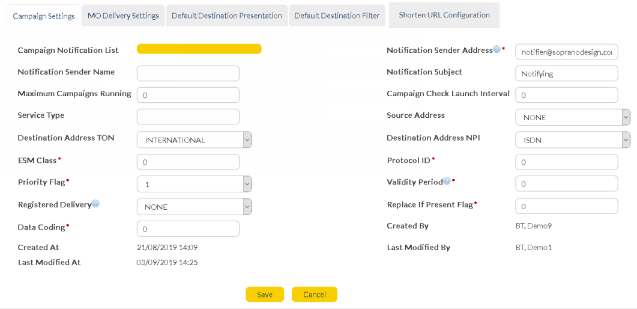Select the Shorten URL Configuration tab

[444, 15]
